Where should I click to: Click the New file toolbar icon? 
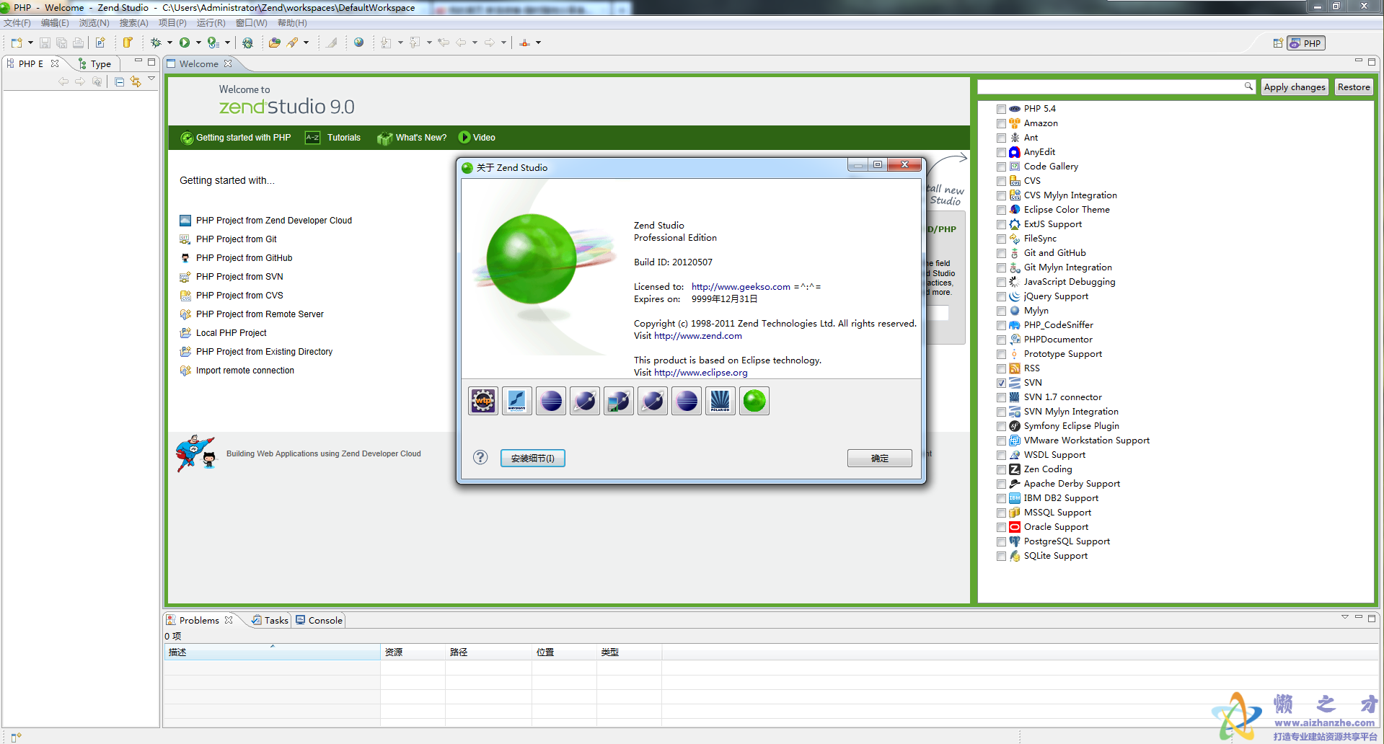click(x=16, y=43)
